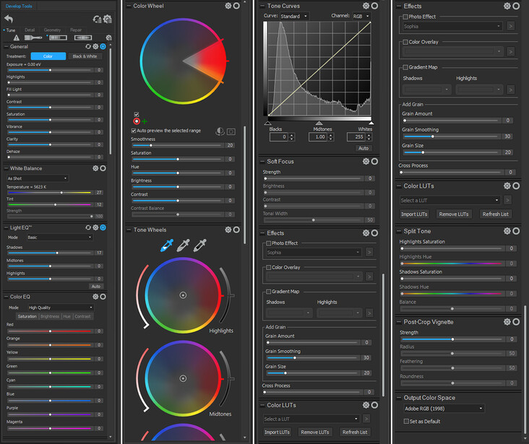Select the Tune tab
The image size is (529, 444).
point(11,30)
